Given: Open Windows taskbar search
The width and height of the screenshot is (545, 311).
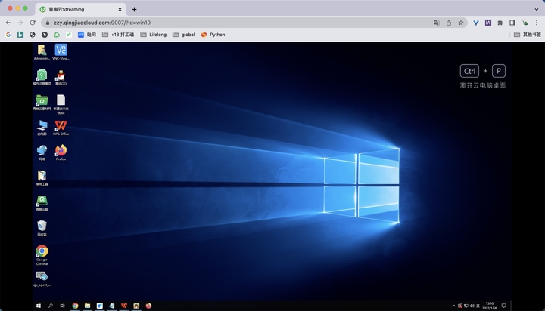Looking at the screenshot, I should tap(51, 306).
